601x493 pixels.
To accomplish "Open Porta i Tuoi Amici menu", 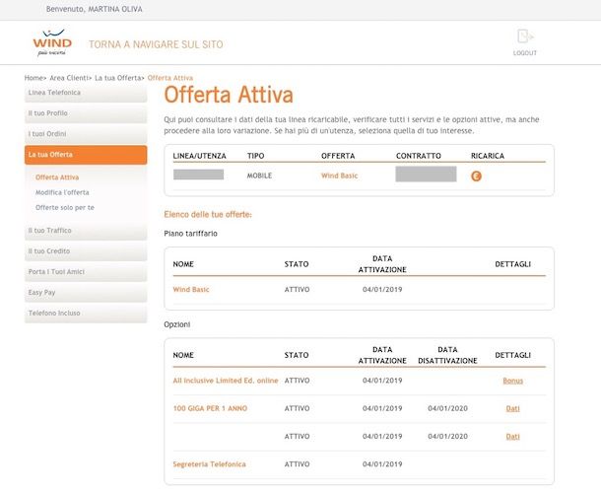I will [x=86, y=272].
